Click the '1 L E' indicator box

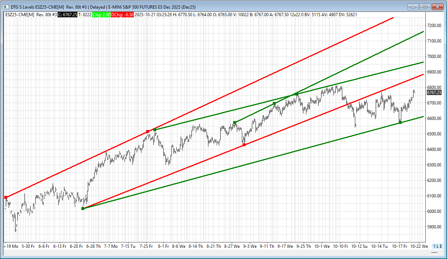click(437, 246)
